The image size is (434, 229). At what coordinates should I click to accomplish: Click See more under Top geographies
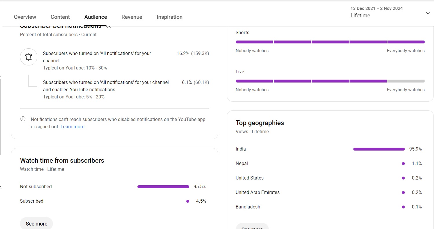coord(252,226)
